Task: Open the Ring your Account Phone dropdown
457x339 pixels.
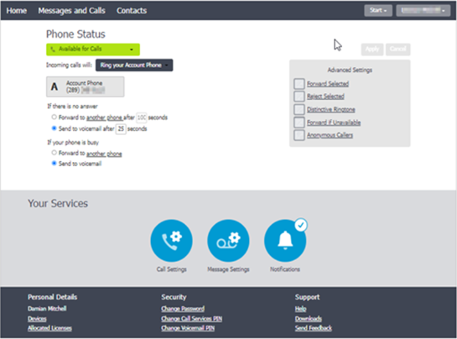Action: pyautogui.click(x=134, y=65)
